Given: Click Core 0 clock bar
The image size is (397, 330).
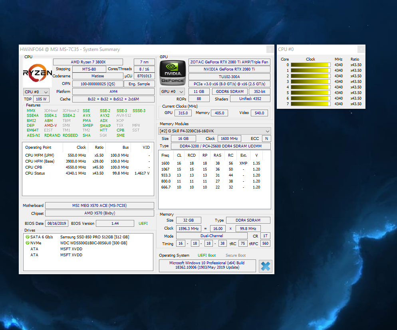Looking at the screenshot, I should [x=311, y=65].
